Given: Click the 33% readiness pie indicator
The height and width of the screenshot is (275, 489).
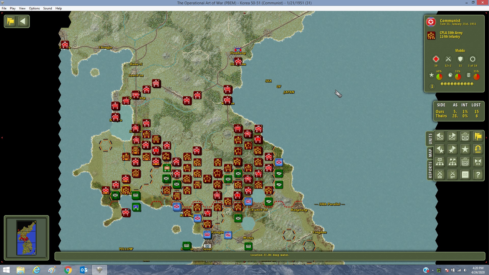Looking at the screenshot, I should 458,77.
